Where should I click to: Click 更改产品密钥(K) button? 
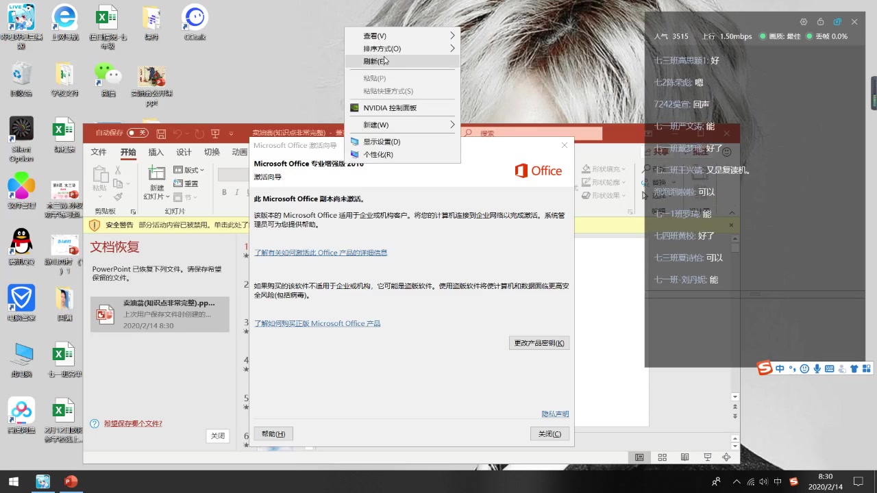point(539,343)
